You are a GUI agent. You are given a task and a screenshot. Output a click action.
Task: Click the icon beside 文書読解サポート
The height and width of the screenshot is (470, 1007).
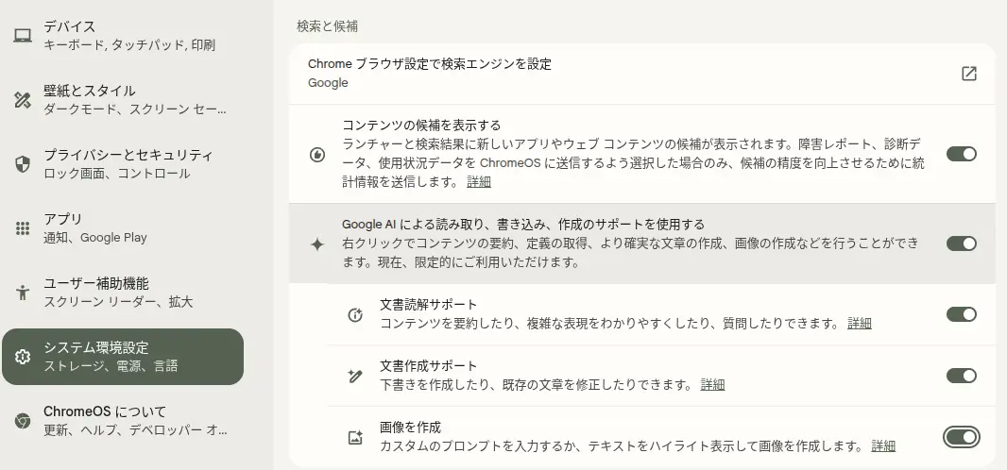click(355, 314)
